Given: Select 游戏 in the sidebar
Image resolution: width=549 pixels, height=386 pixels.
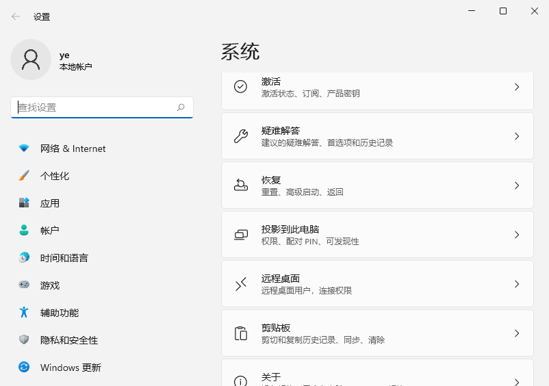Looking at the screenshot, I should (50, 285).
